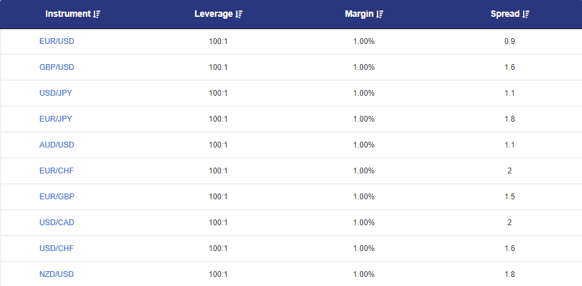Click the sort icon next to Leverage
Screen dimensions: 582x286
click(239, 14)
